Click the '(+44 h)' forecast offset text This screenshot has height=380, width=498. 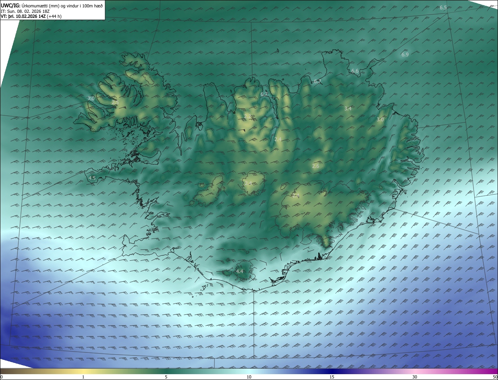pos(54,16)
